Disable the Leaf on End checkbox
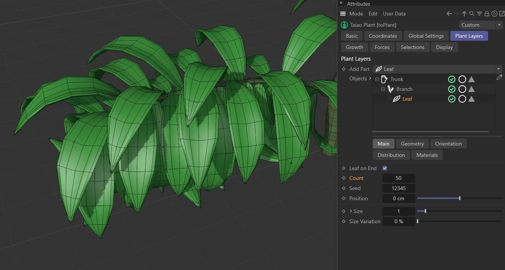The height and width of the screenshot is (270, 505). [385, 168]
